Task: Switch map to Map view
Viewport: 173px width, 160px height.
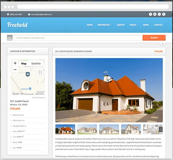Action: point(24,63)
